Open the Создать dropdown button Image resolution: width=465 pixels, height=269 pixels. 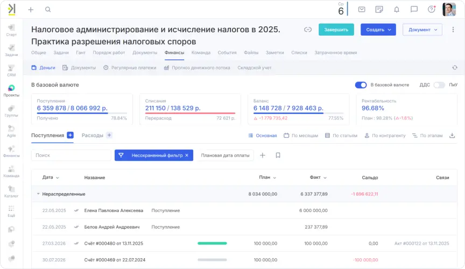point(378,30)
